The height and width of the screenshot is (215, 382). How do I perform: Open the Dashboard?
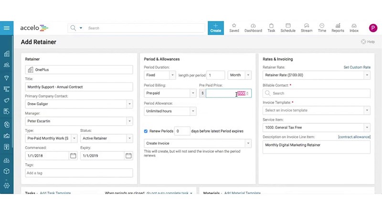coord(253,28)
